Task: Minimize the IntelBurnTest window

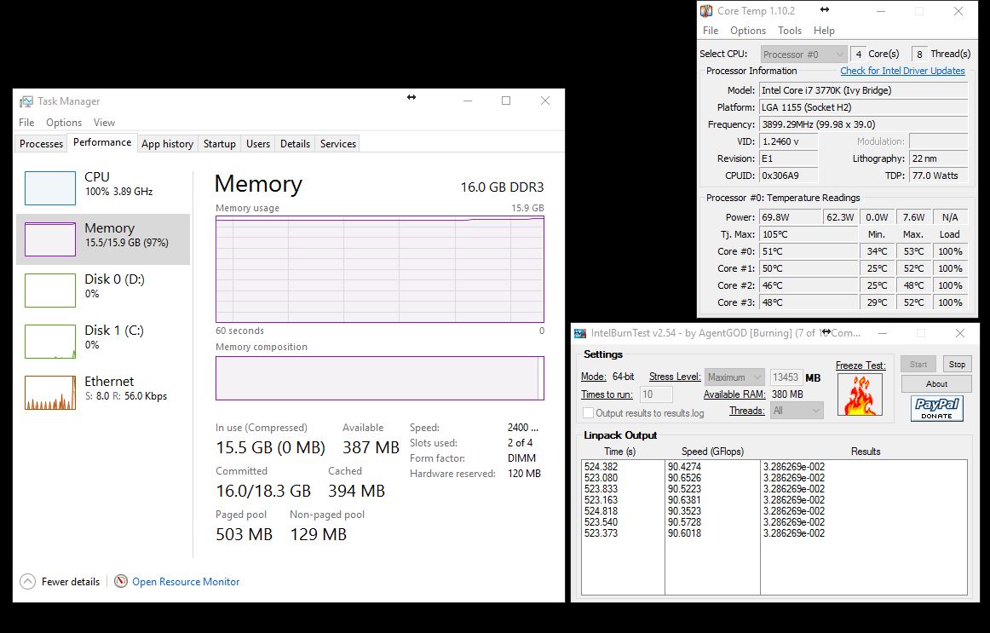Action: pos(883,333)
